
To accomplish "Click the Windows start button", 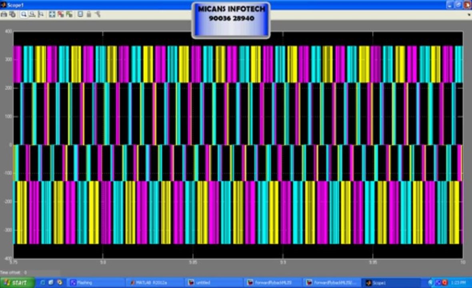I will pyautogui.click(x=18, y=282).
